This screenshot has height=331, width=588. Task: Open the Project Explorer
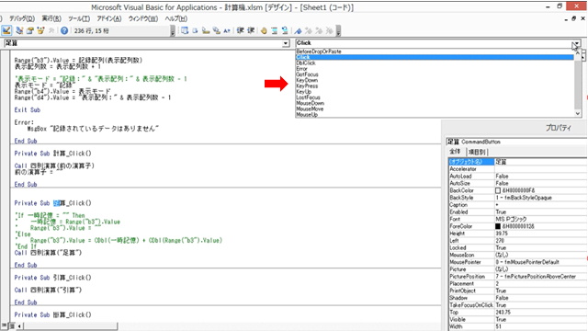(x=19, y=30)
